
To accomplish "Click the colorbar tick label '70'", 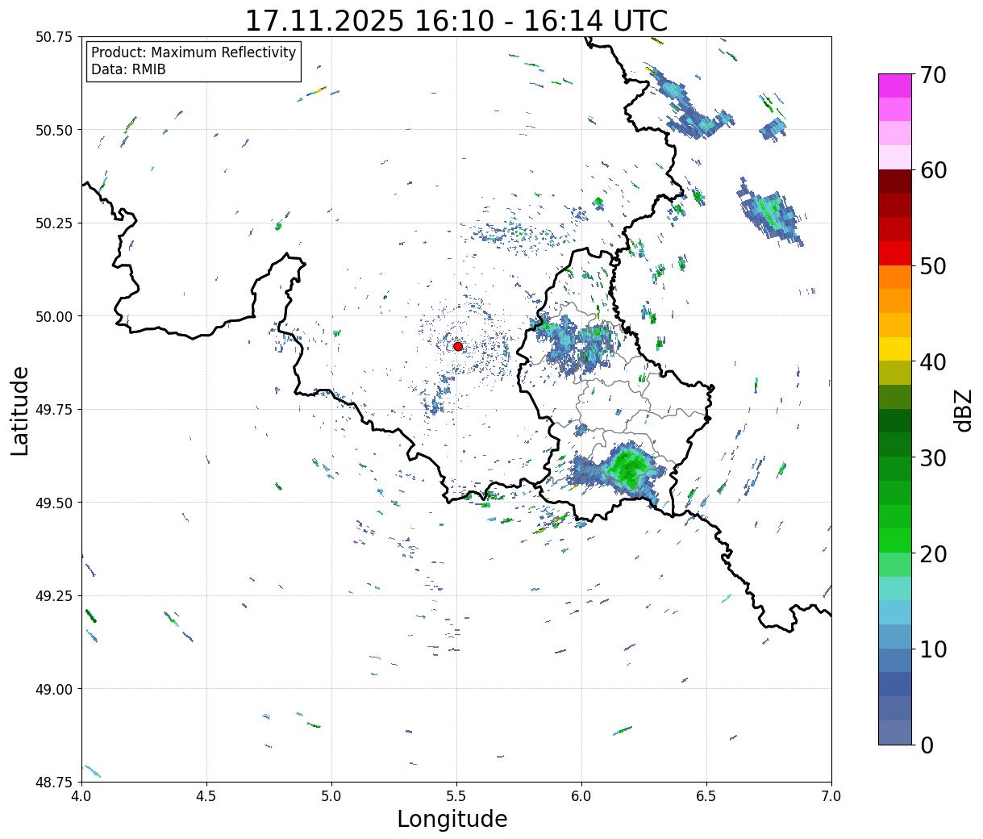I will [x=933, y=75].
